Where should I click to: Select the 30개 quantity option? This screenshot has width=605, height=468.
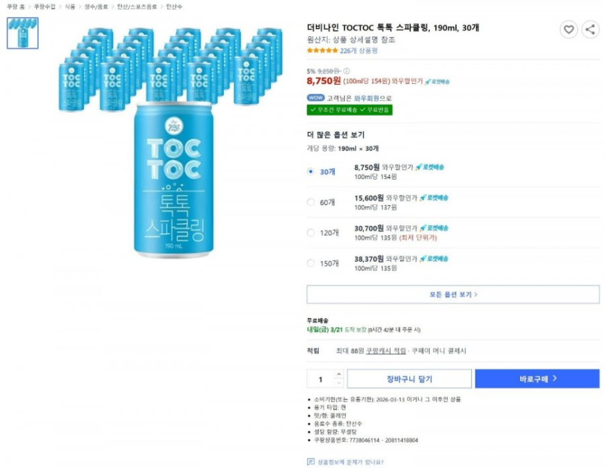pyautogui.click(x=311, y=172)
